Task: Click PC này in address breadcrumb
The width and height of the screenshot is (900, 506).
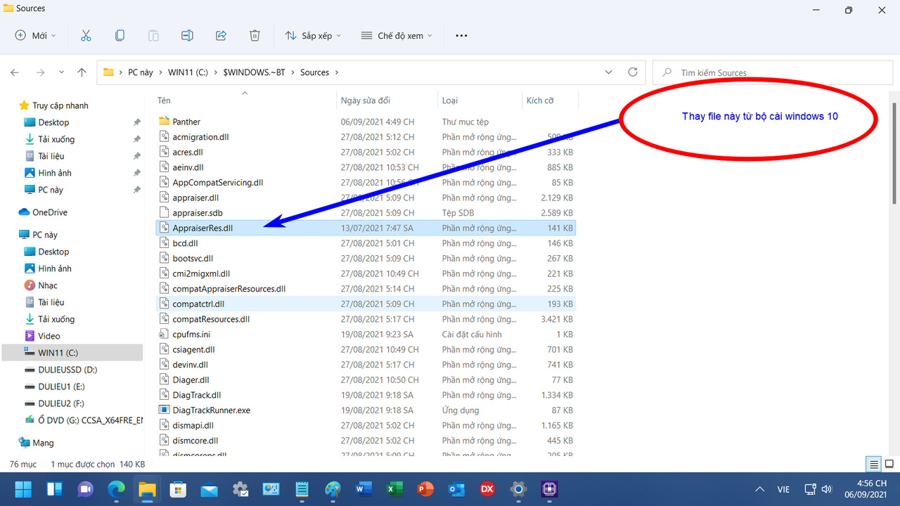Action: point(141,72)
